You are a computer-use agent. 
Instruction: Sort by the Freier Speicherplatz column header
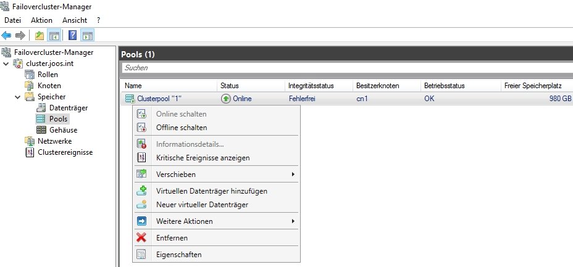[x=530, y=86]
